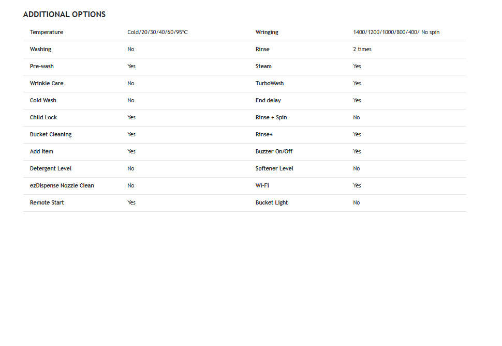Click the Wi-Fi label
Screen dimensions: 502x346
pos(262,185)
